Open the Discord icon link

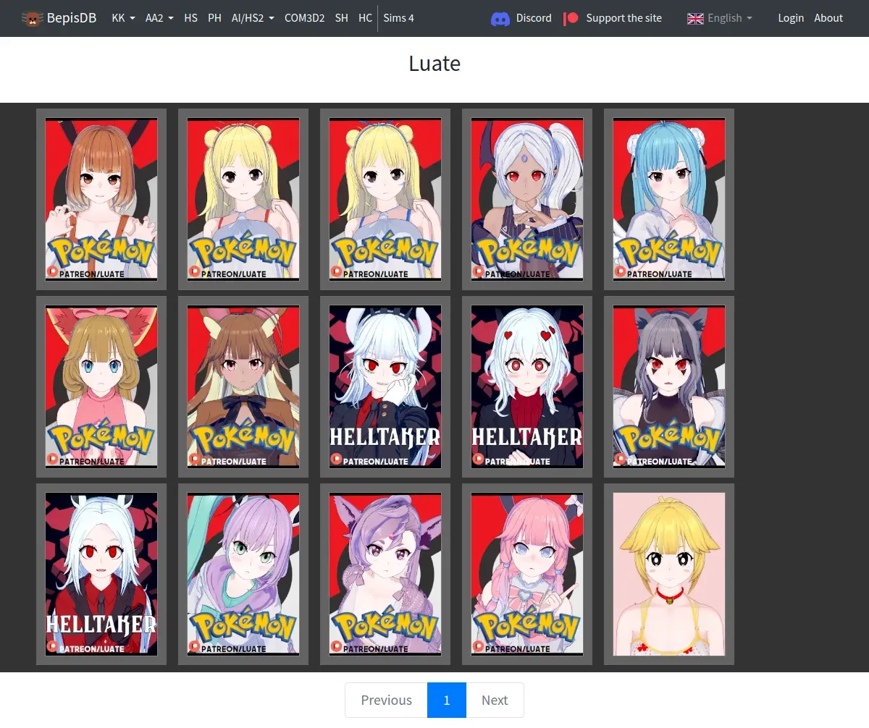coord(500,18)
